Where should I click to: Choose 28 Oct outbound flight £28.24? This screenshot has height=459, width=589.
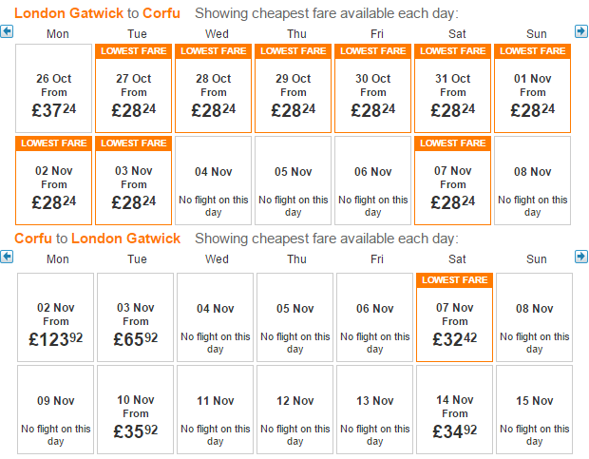(x=213, y=88)
